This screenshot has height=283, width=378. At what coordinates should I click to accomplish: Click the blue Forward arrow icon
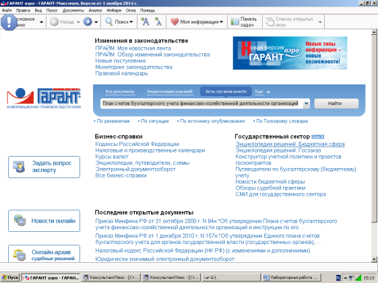(x=88, y=22)
